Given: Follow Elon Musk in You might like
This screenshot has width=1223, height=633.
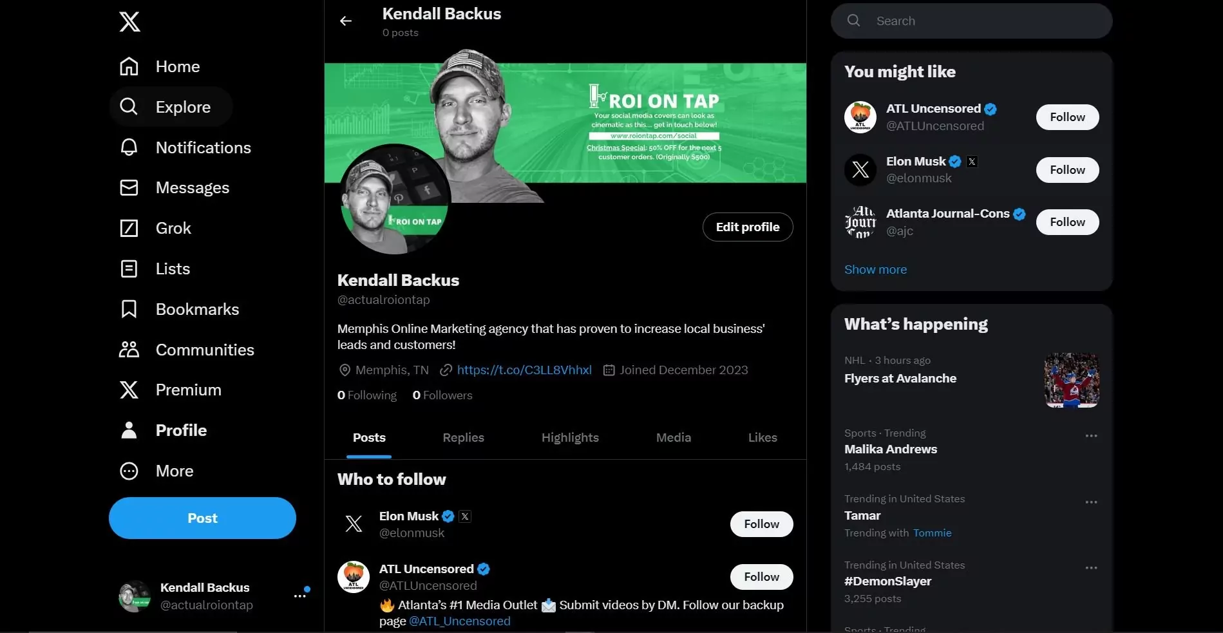Looking at the screenshot, I should click(1067, 170).
